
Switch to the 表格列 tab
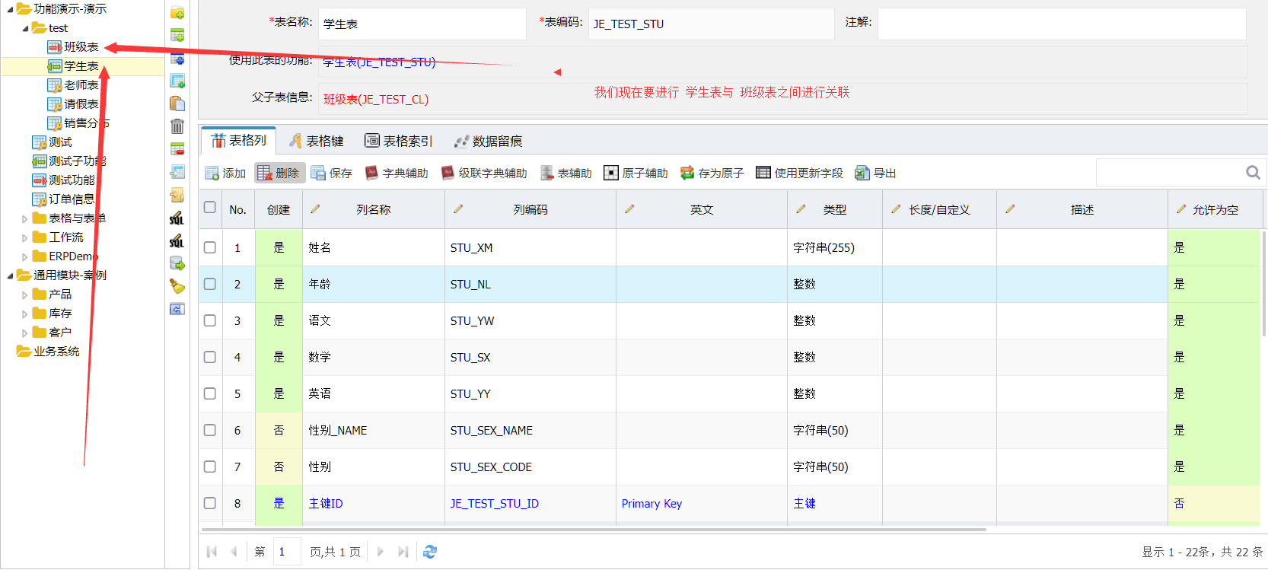point(239,141)
